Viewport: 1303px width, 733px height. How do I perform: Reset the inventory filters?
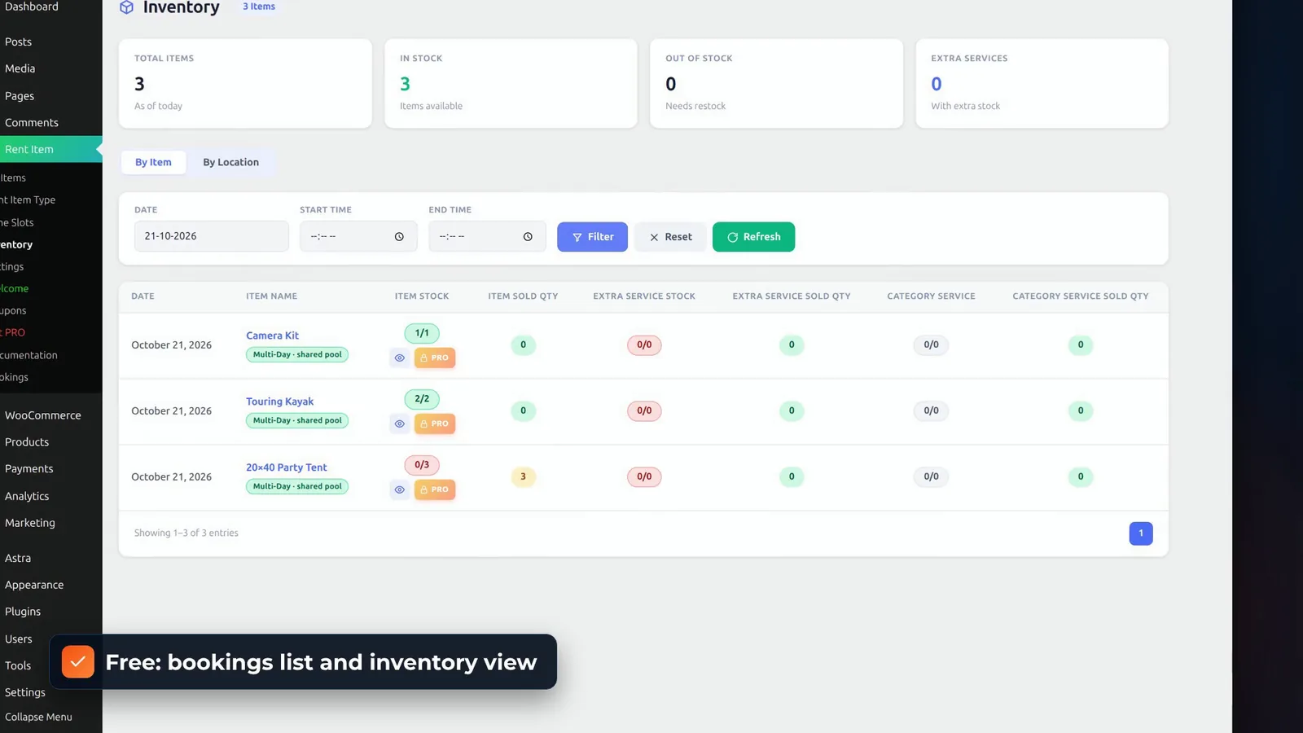(670, 237)
